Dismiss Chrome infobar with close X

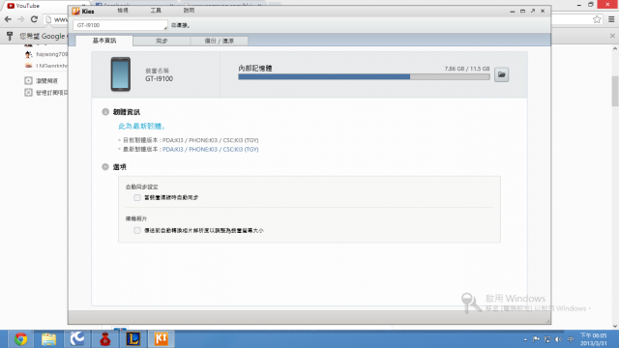click(x=612, y=36)
